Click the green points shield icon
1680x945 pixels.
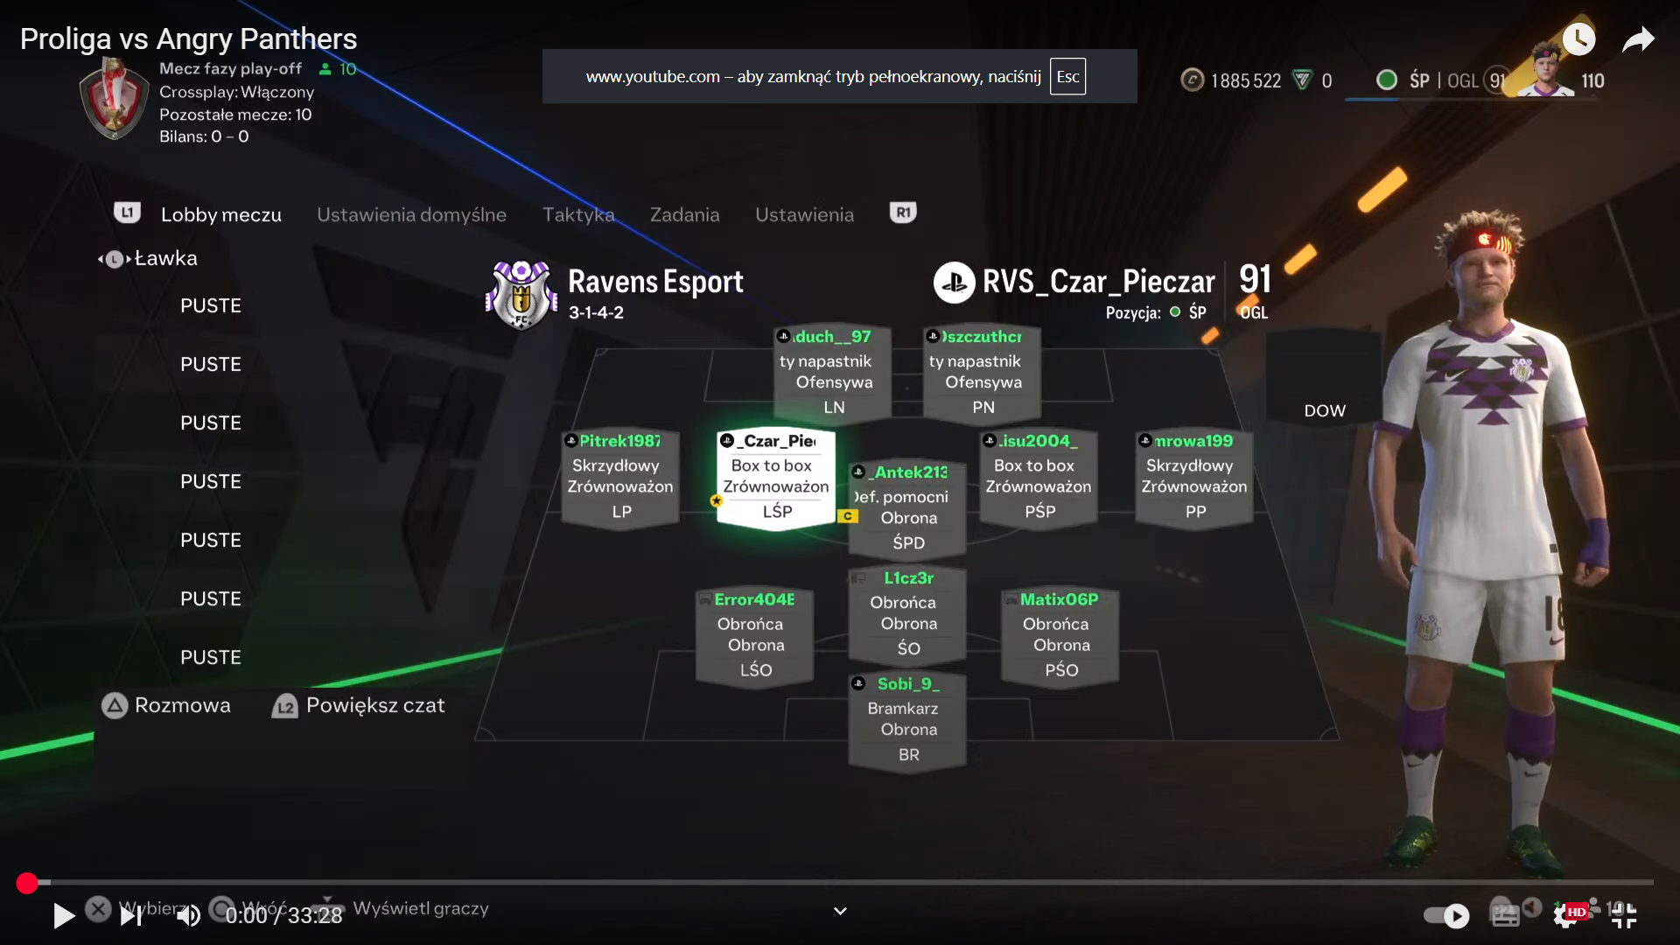(x=1303, y=80)
